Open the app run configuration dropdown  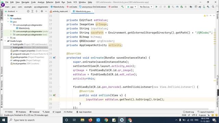coord(131,7)
